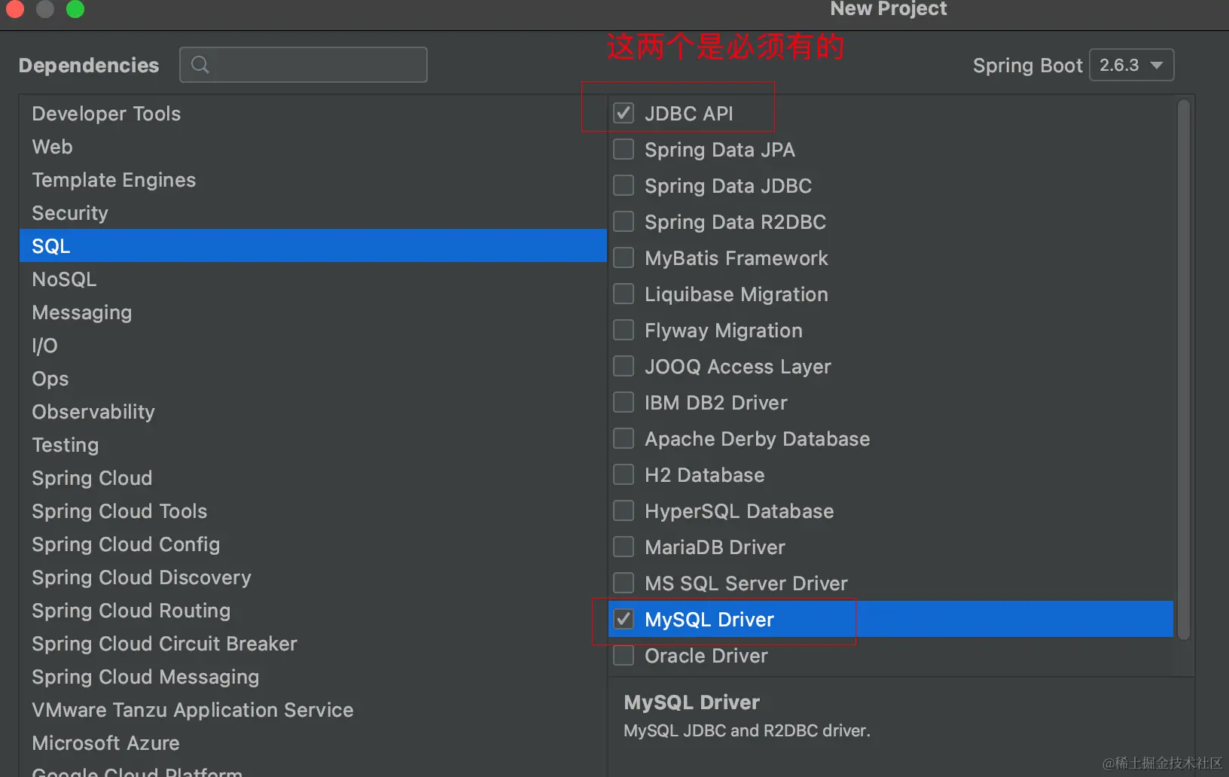1229x777 pixels.
Task: Select the Template Engines category
Action: click(114, 180)
